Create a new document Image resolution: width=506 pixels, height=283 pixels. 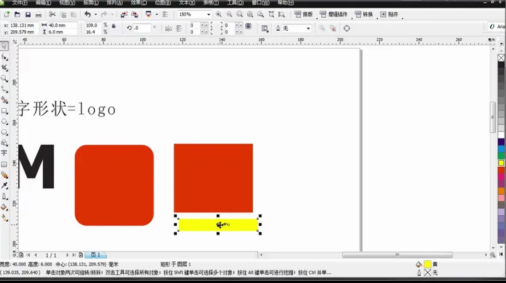[7, 14]
